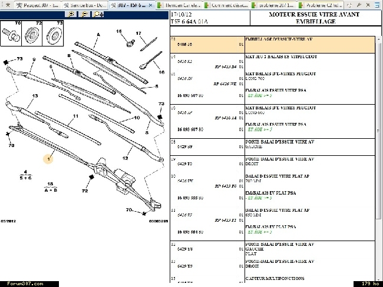Click callout 16 on the diagram
Image resolution: width=383 pixels, height=287 pixels.
pos(161,72)
